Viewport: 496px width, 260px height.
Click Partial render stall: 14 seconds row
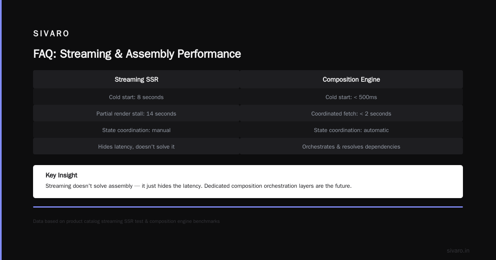click(x=136, y=113)
